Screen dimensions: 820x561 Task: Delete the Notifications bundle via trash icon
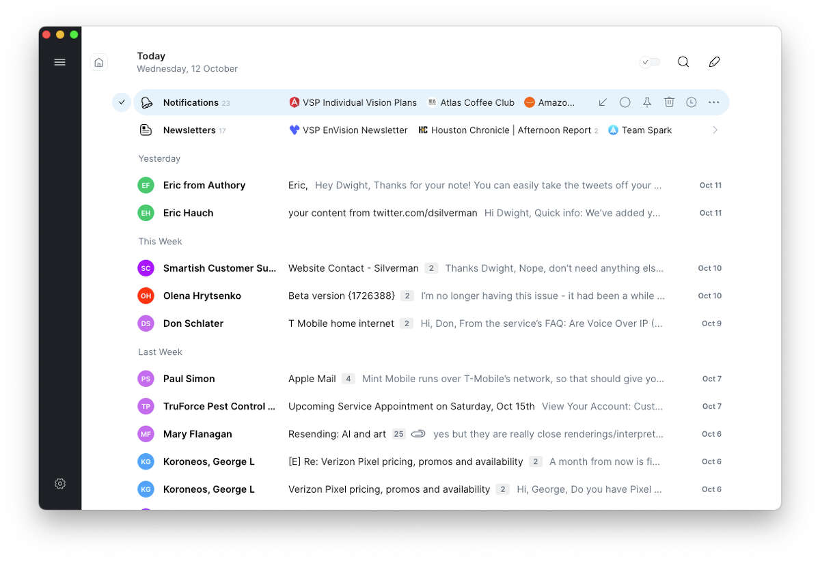click(669, 102)
